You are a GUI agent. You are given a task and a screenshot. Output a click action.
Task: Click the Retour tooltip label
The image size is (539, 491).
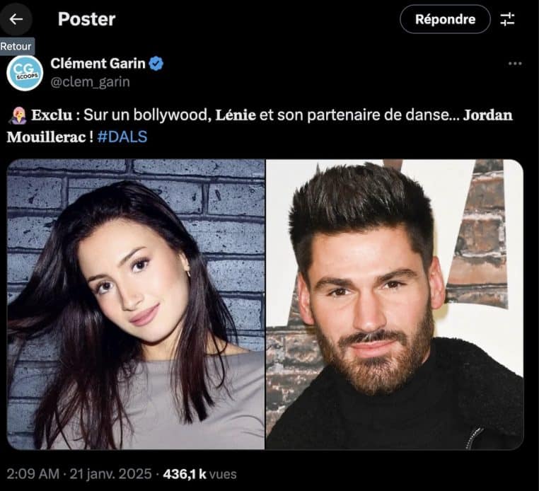tap(16, 47)
